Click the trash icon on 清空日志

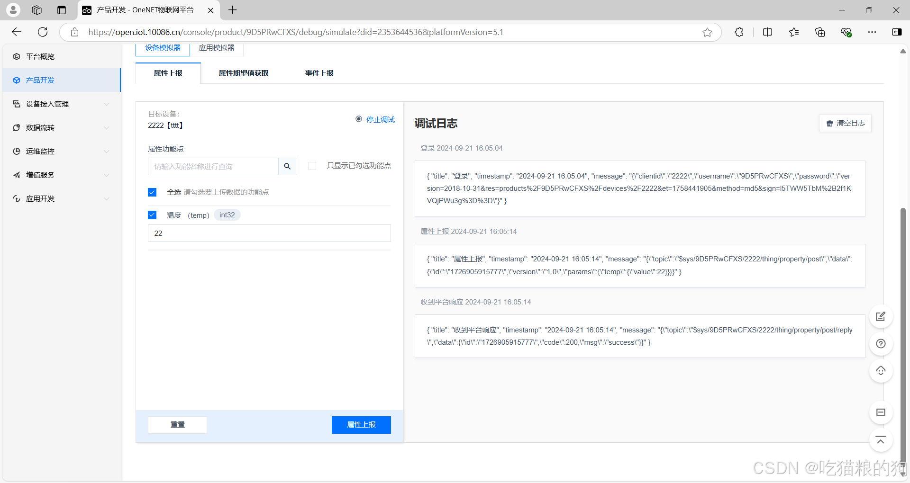tap(830, 123)
